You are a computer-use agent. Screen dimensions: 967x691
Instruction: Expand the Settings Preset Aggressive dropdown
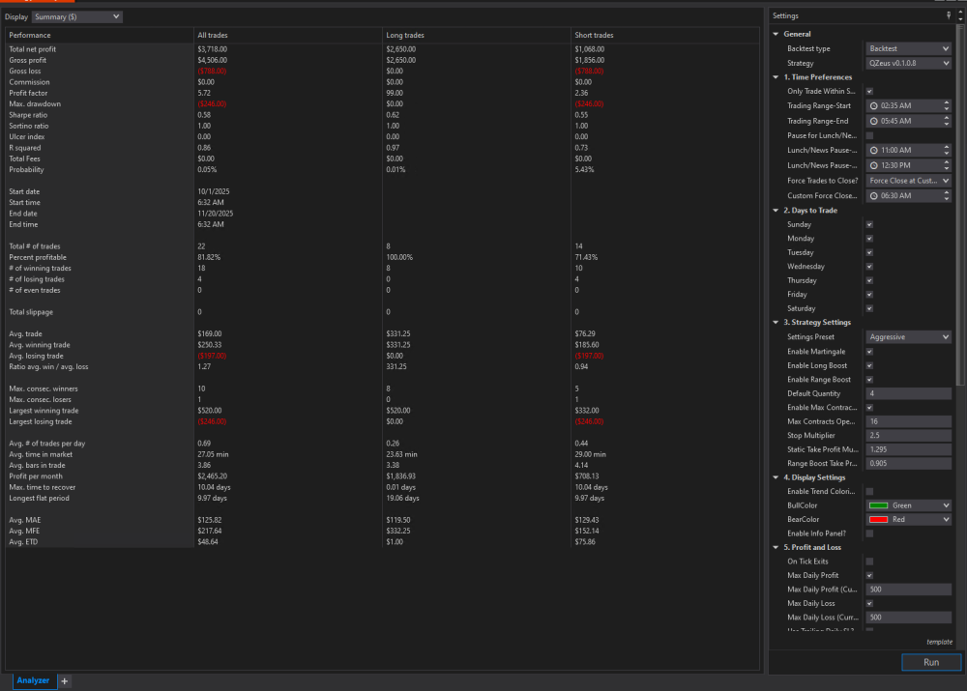point(908,337)
